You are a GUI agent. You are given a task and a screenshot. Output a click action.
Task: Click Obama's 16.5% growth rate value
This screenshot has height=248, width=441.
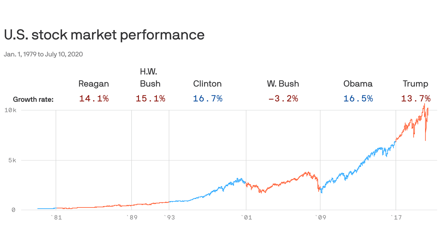coord(358,99)
